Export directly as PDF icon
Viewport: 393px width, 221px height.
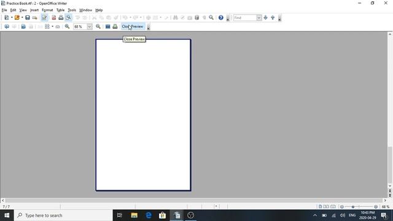54,18
